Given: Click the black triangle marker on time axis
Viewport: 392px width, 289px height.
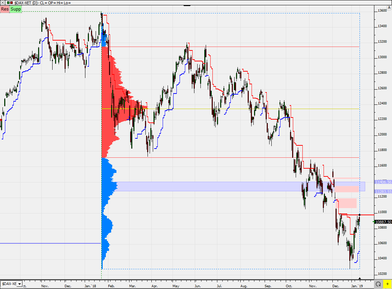Looking at the screenshot, I should (360, 279).
